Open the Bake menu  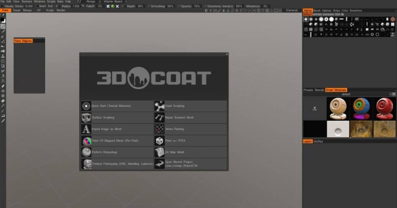pos(60,2)
